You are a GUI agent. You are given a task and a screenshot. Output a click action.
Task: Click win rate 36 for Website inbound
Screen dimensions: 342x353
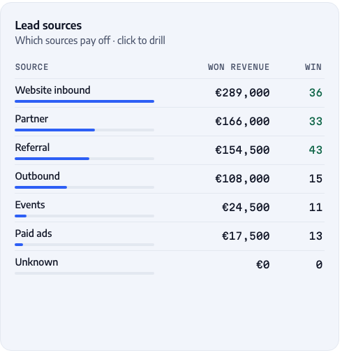point(315,93)
